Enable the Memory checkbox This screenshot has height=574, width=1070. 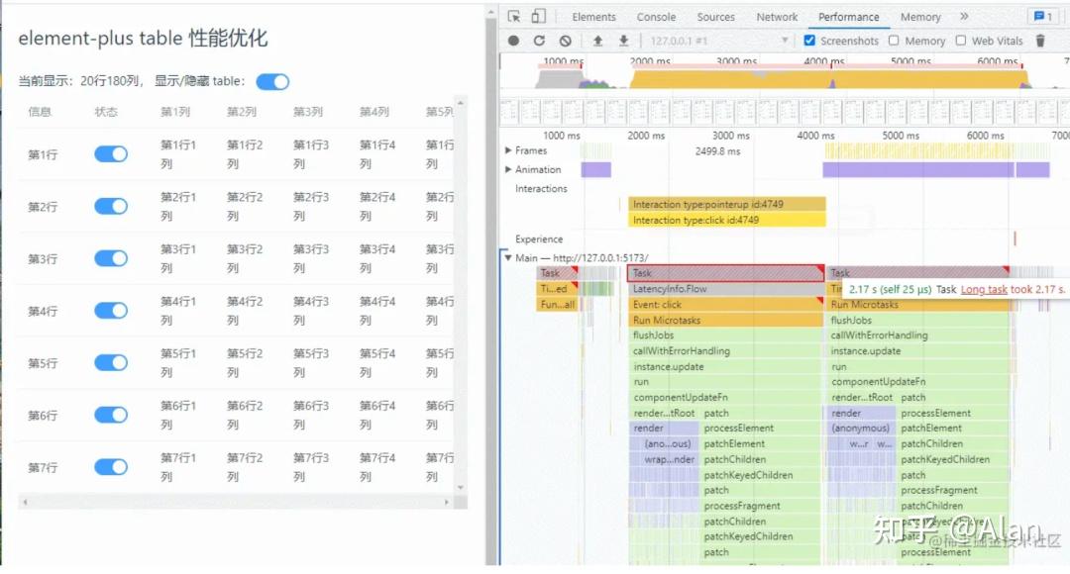tap(895, 41)
